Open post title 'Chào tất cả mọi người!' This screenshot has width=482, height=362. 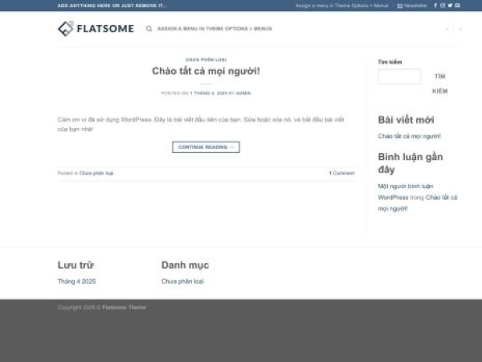(206, 72)
